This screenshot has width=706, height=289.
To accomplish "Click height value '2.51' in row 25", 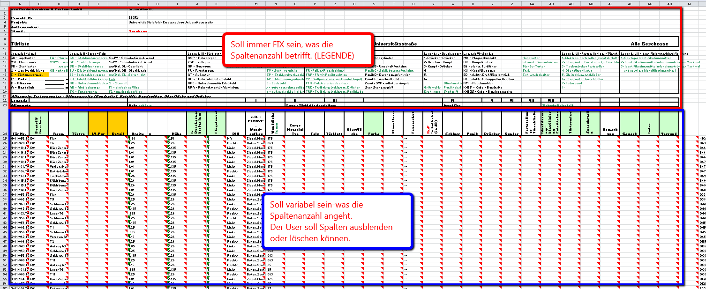I will 177,139.
